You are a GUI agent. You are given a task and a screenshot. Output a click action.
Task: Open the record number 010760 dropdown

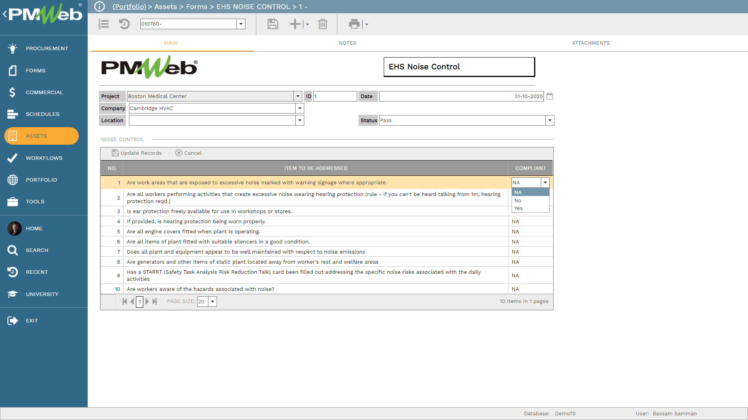click(x=241, y=24)
